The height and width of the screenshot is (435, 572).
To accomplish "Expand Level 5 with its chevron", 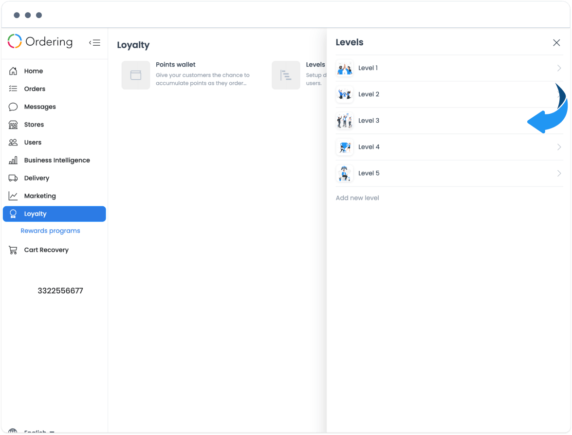I will [x=559, y=173].
